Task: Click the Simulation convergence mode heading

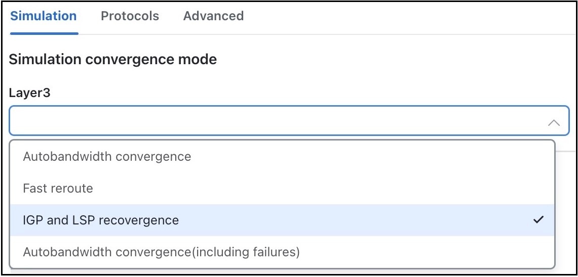Action: click(113, 59)
